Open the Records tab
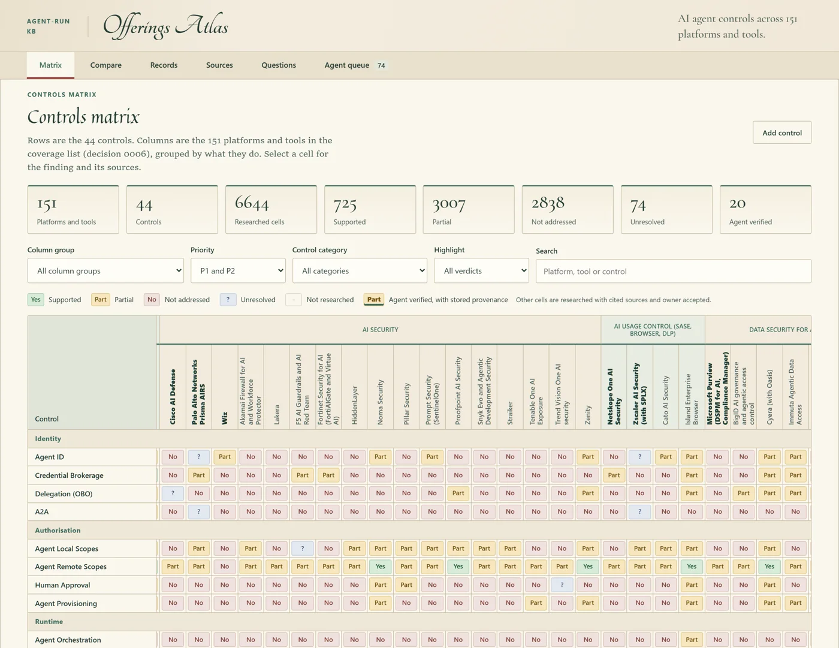This screenshot has height=648, width=839. coord(164,65)
